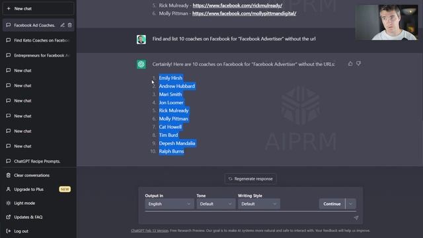This screenshot has height=238, width=423.
Task: Click the Continue button
Action: tap(332, 204)
